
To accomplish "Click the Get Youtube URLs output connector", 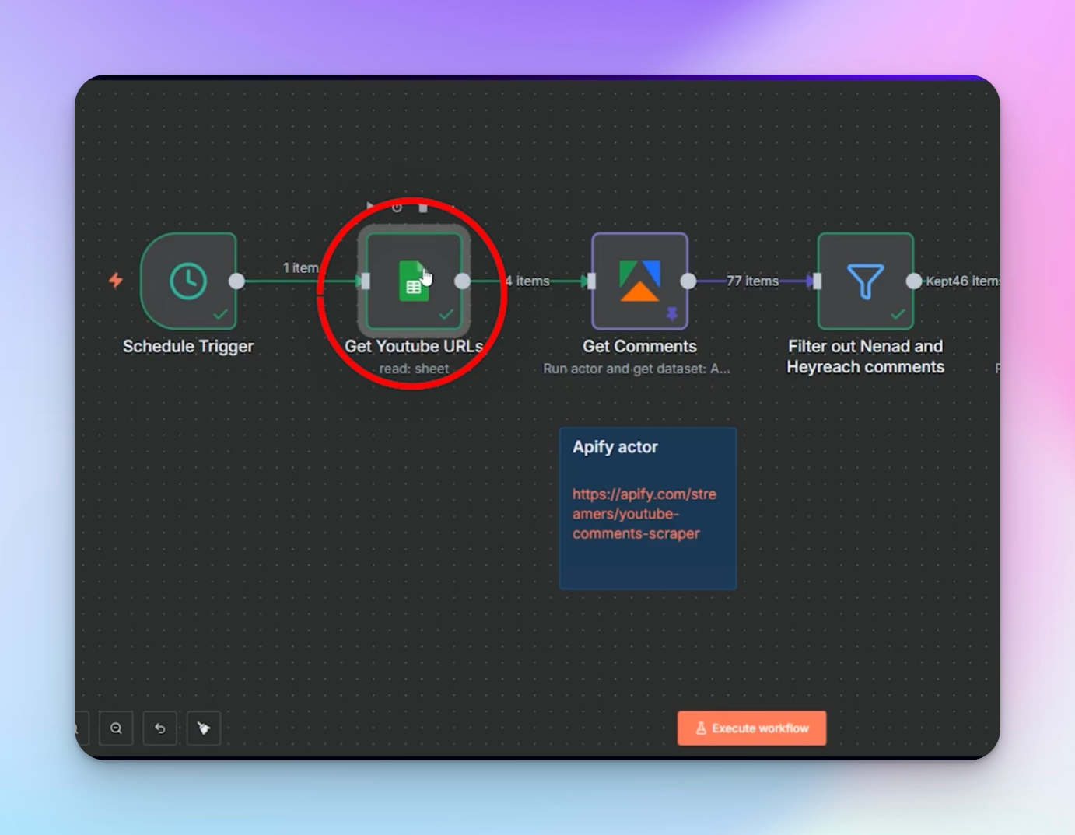I will coord(462,281).
